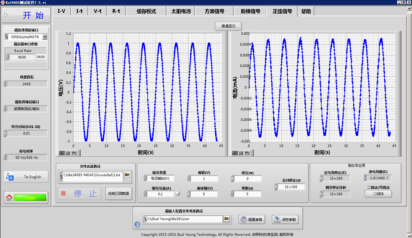The height and width of the screenshot is (238, 412).
Task: Click the 保存参数 button
Action: point(285,219)
